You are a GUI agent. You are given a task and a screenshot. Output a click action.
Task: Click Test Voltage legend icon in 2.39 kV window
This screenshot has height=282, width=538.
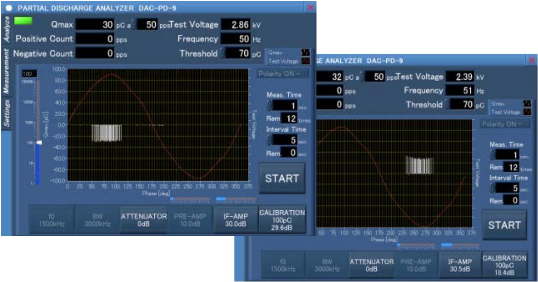click(526, 110)
